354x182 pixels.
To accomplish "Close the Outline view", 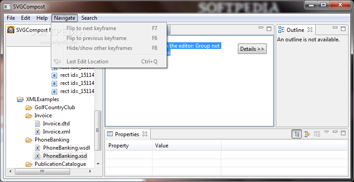I will point(310,30).
